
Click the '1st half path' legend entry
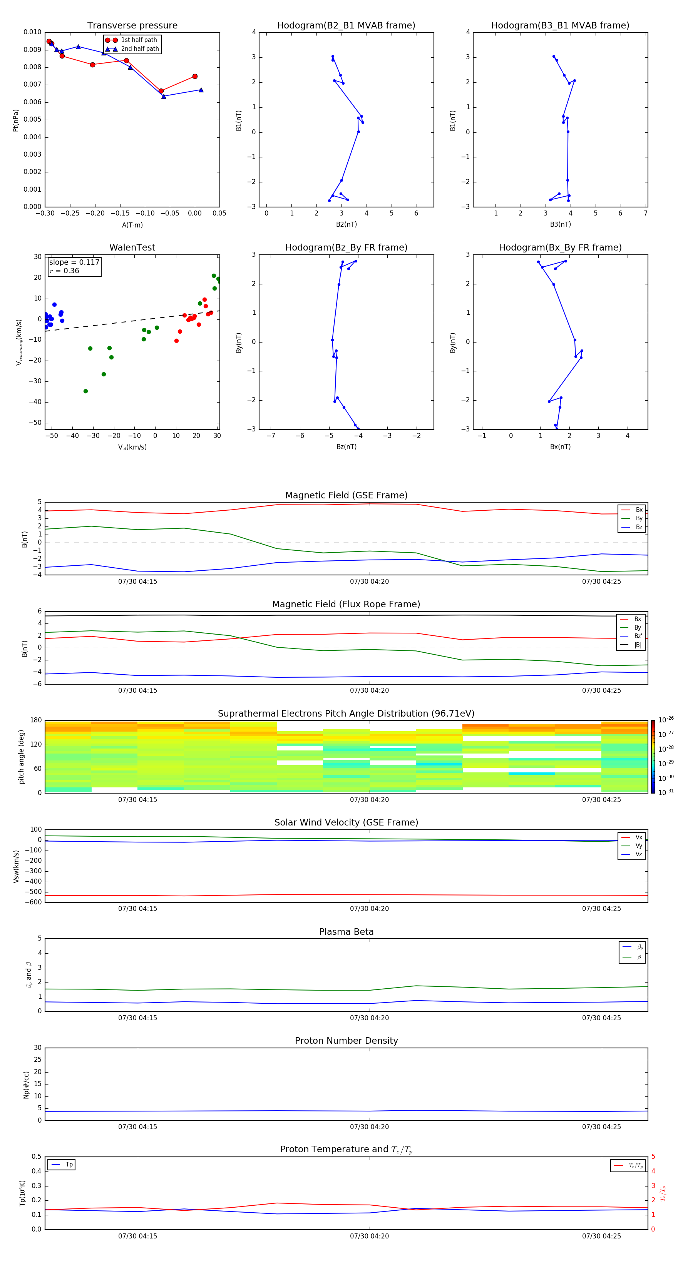pos(132,40)
